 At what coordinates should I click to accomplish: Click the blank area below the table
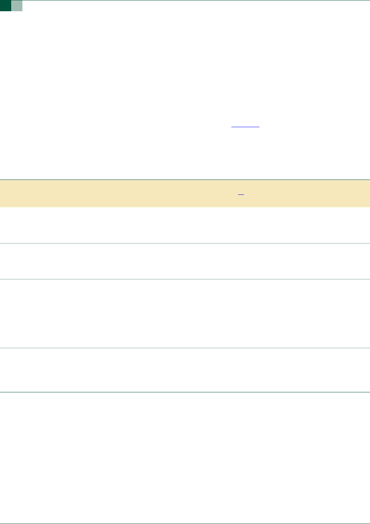pyautogui.click(x=185, y=458)
